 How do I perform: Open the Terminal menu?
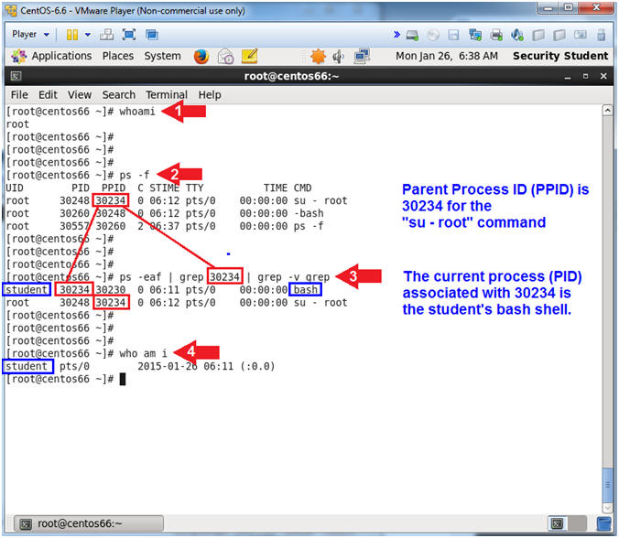[x=167, y=94]
